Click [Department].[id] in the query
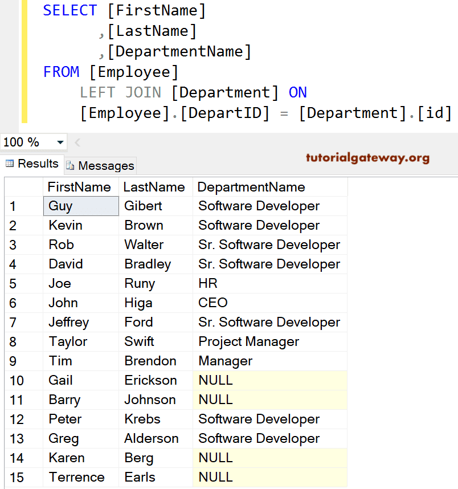This screenshot has width=458, height=489. coord(375,113)
